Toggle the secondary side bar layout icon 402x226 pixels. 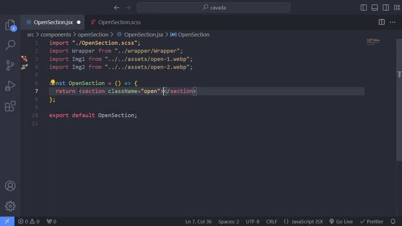point(386,8)
